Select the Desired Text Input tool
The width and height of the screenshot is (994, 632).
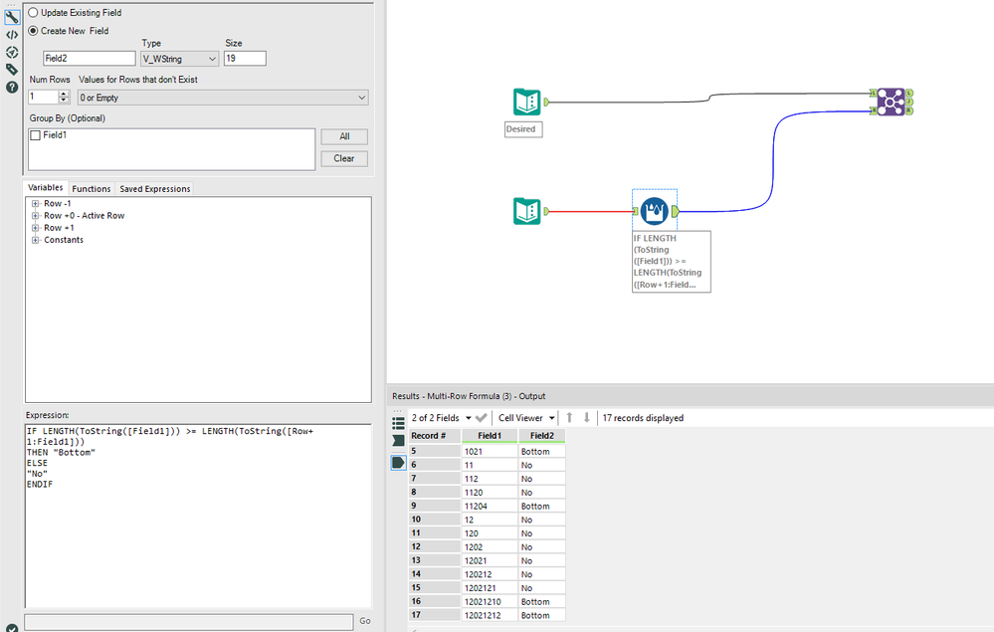(526, 102)
